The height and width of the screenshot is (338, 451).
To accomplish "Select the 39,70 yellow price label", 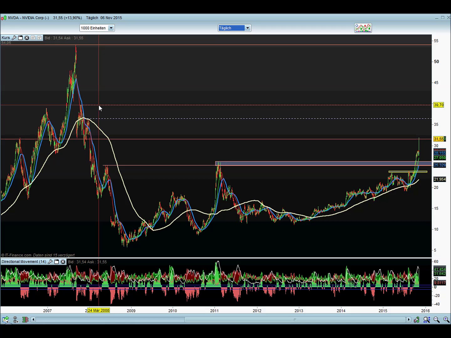I will [x=438, y=105].
